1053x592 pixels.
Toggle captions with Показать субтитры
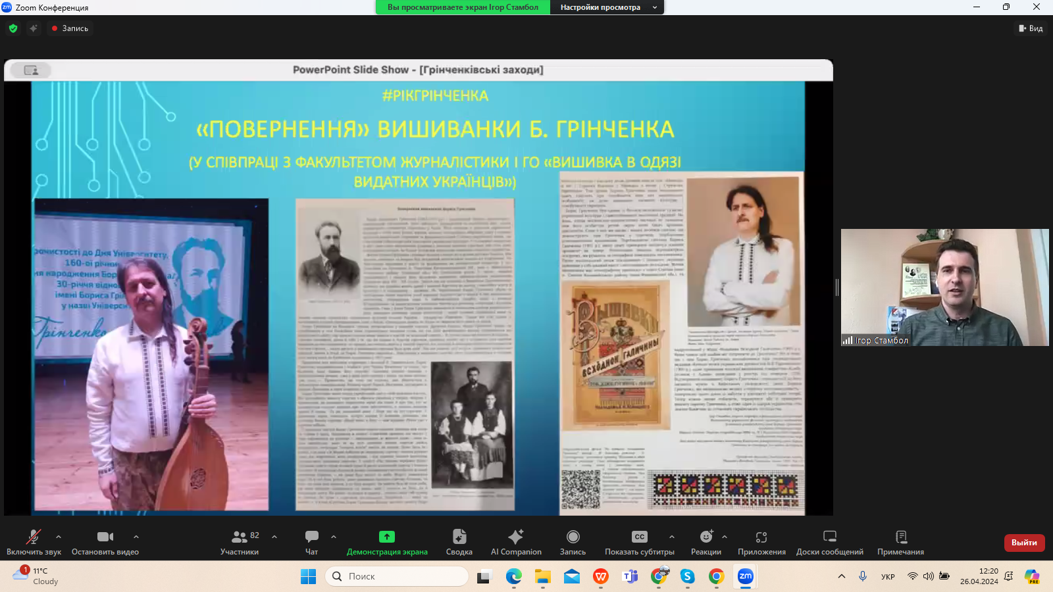pos(639,542)
